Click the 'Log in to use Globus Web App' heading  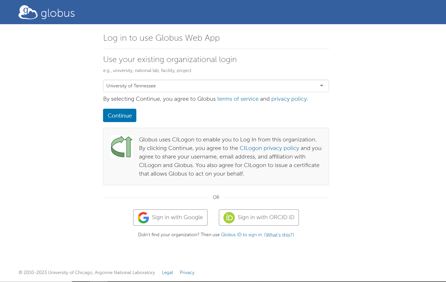pyautogui.click(x=161, y=38)
